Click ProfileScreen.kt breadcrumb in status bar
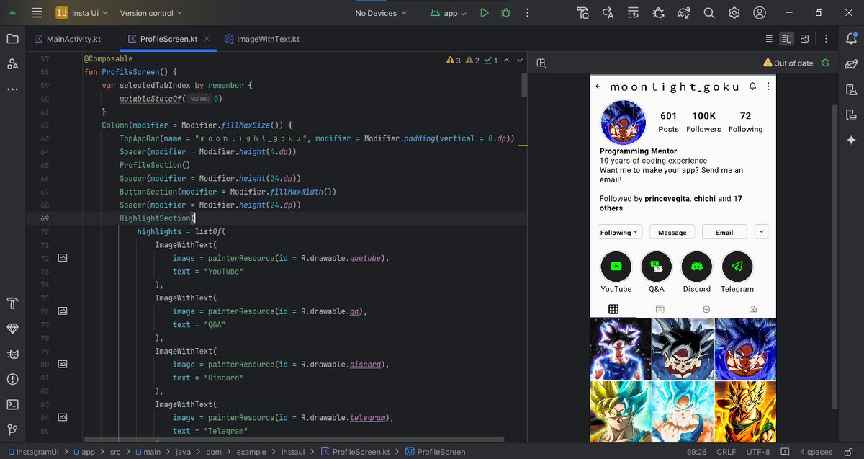The image size is (864, 459). pyautogui.click(x=355, y=452)
